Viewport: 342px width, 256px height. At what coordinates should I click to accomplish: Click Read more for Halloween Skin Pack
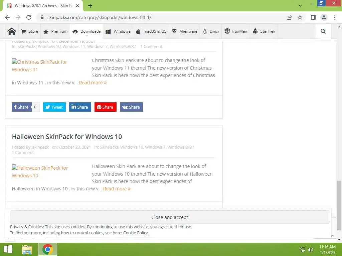coord(117,189)
